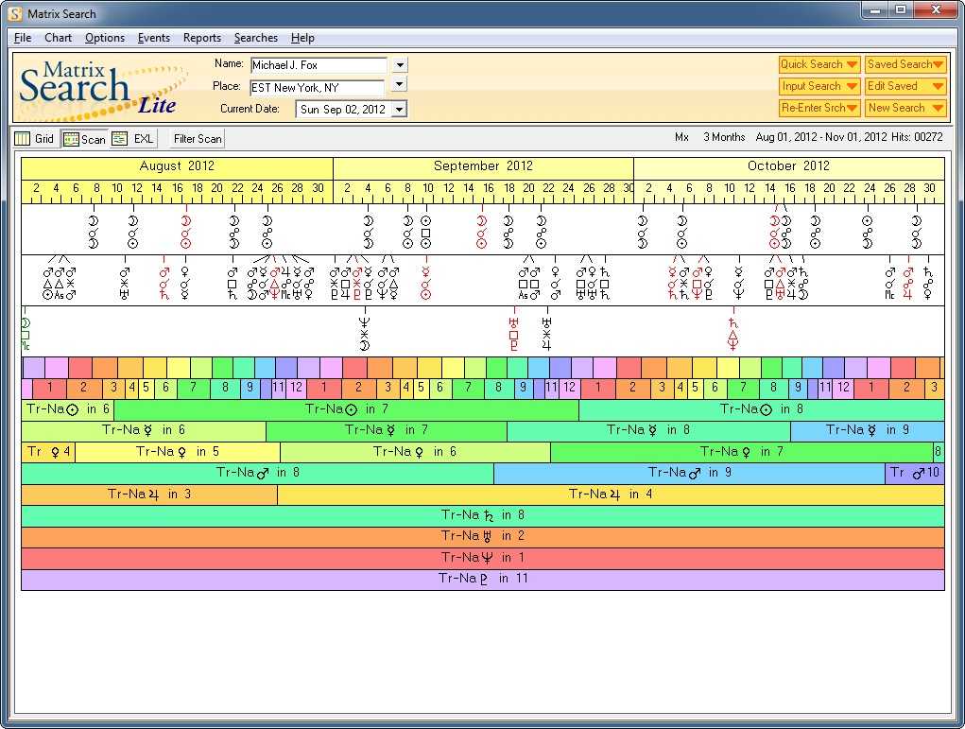Select the Tr-Na Jupiter in 4 bar
The width and height of the screenshot is (965, 729).
[612, 495]
